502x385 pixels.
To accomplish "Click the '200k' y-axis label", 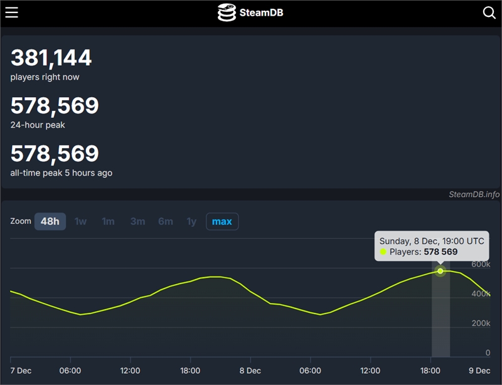I will (x=481, y=323).
